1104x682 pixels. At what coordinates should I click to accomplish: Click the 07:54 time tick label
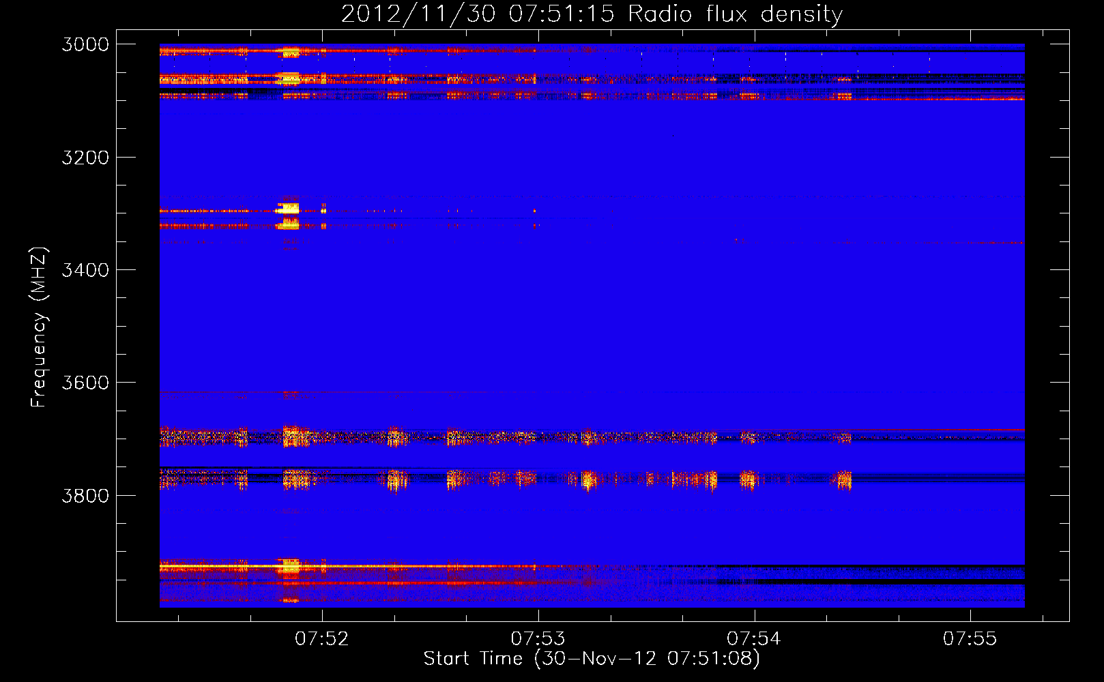[753, 639]
